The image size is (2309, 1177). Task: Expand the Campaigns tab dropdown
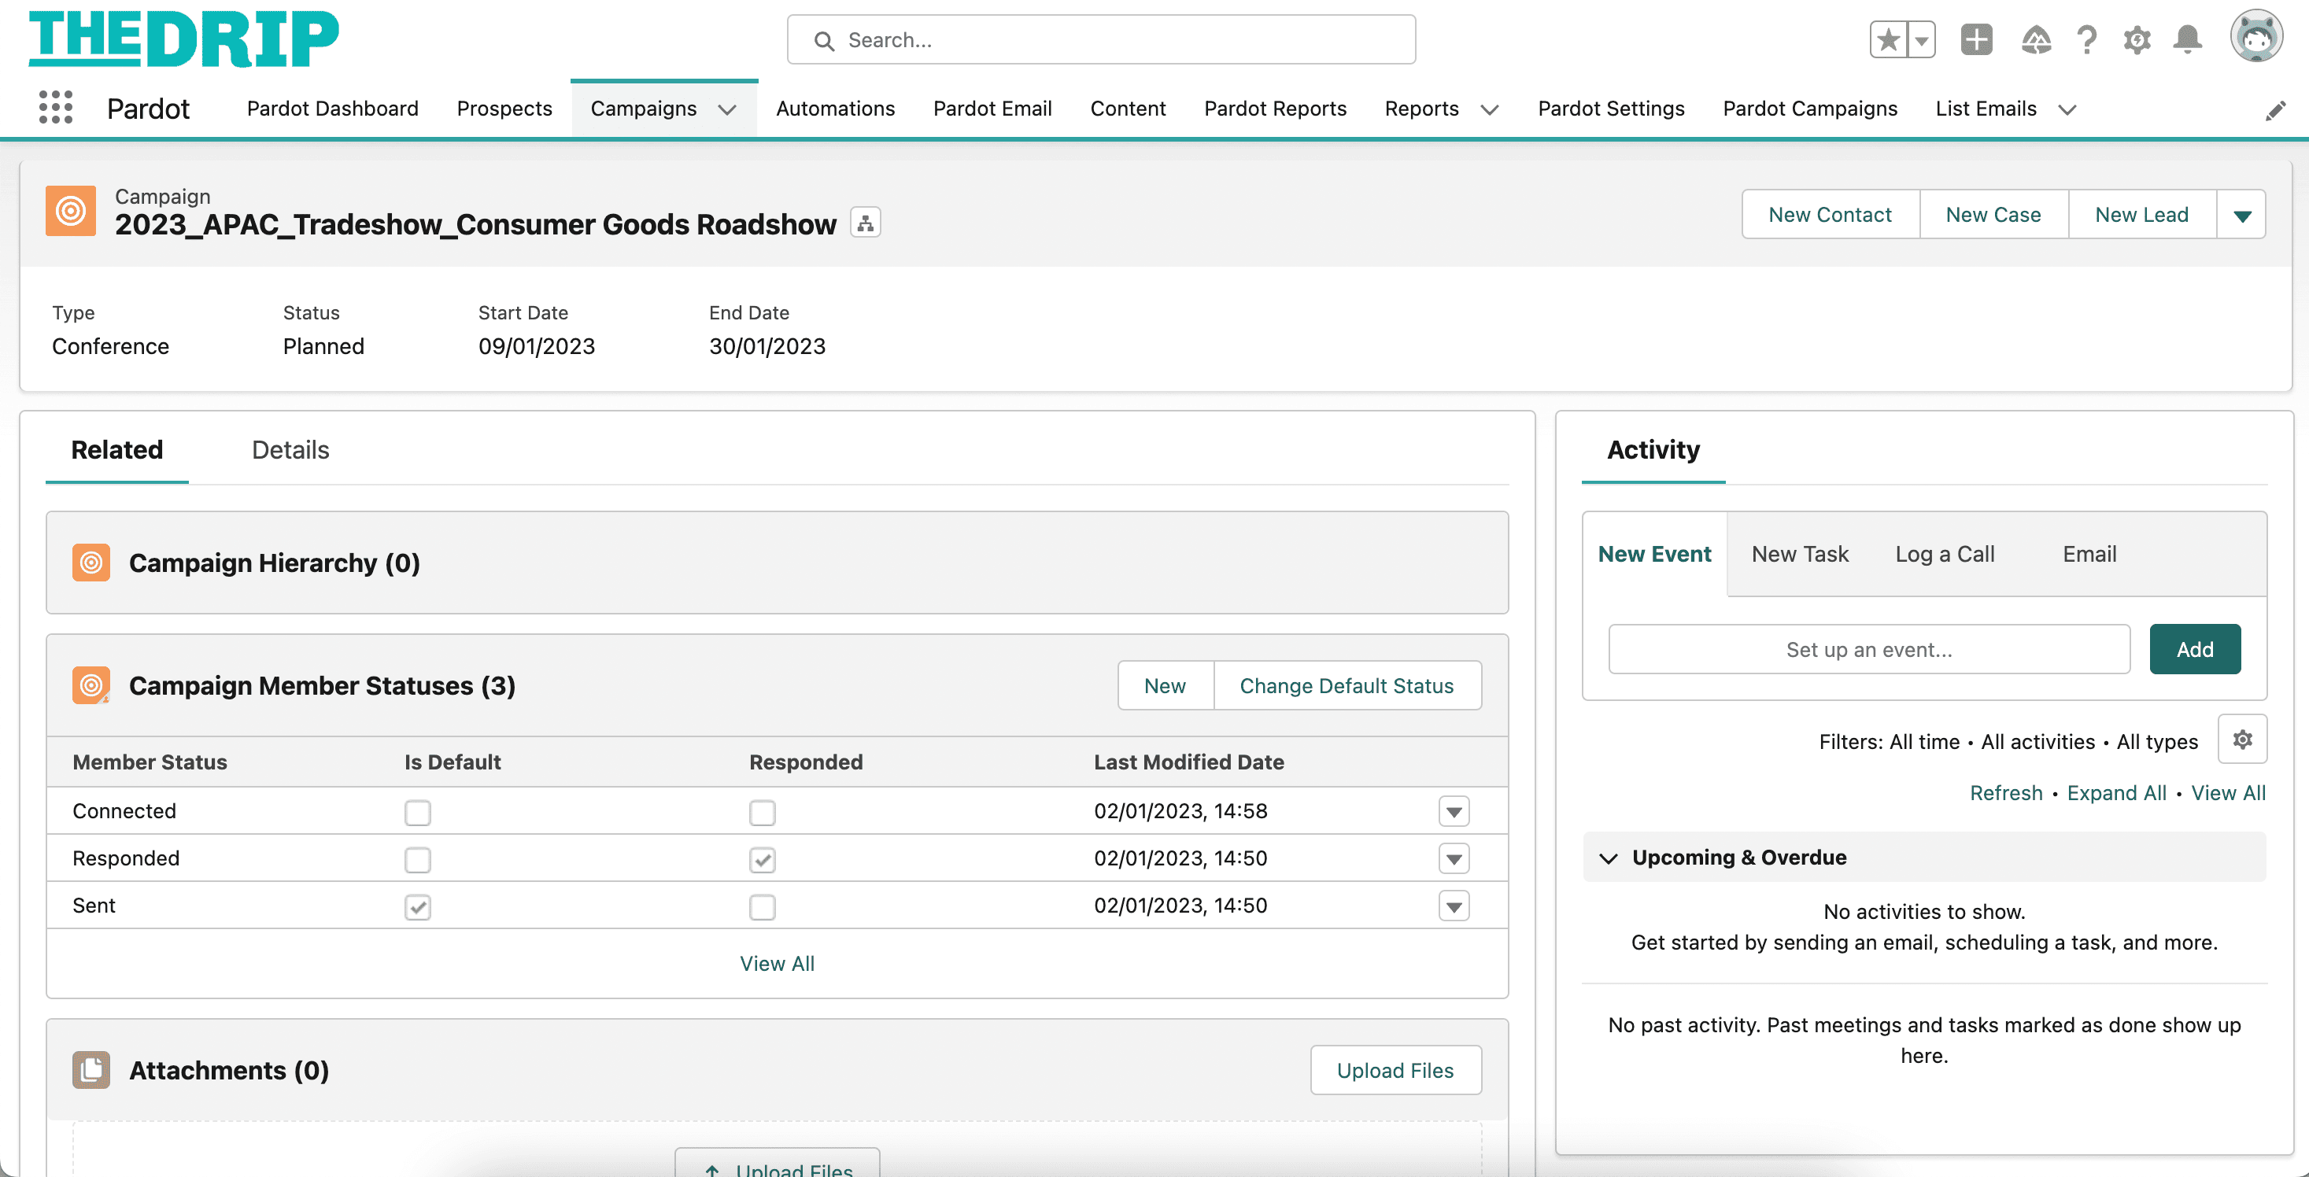pos(727,109)
